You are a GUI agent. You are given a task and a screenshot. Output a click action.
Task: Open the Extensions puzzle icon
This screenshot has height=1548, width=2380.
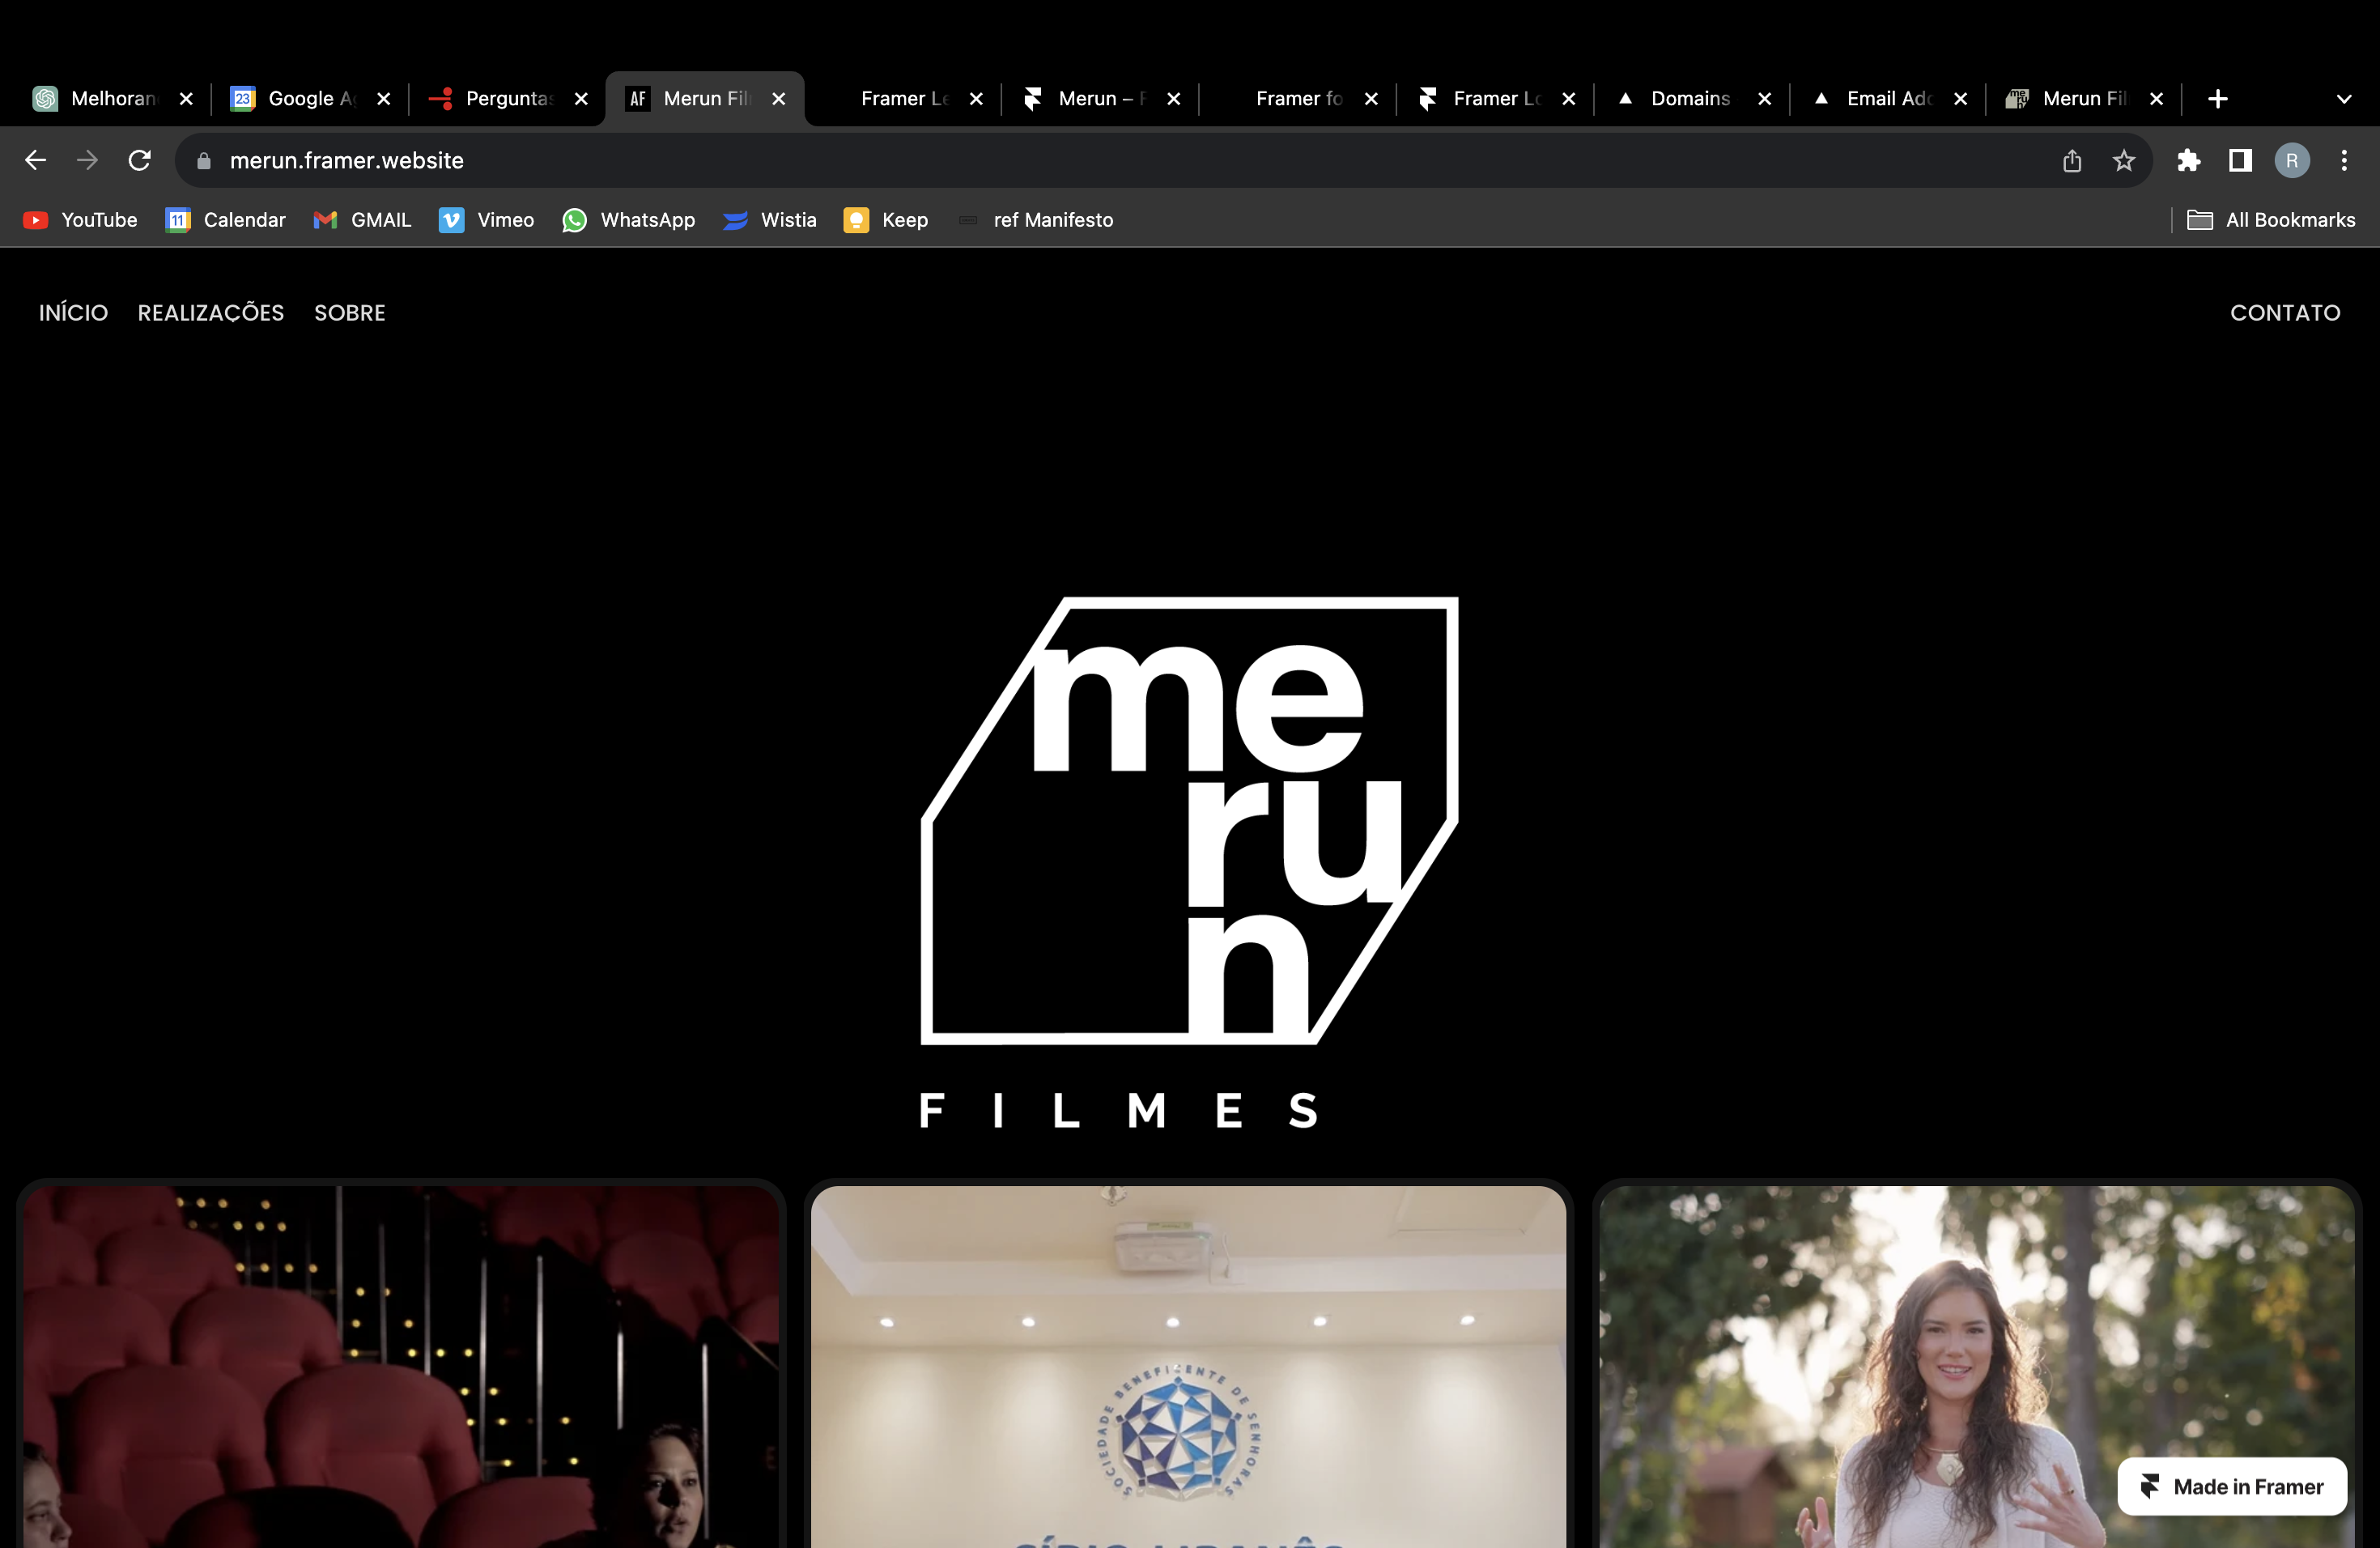2189,161
